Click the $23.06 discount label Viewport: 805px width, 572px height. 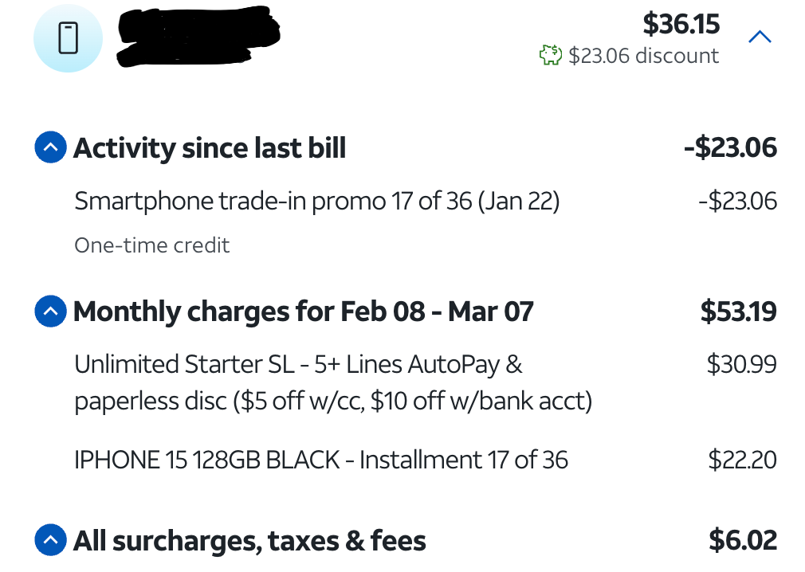(643, 56)
